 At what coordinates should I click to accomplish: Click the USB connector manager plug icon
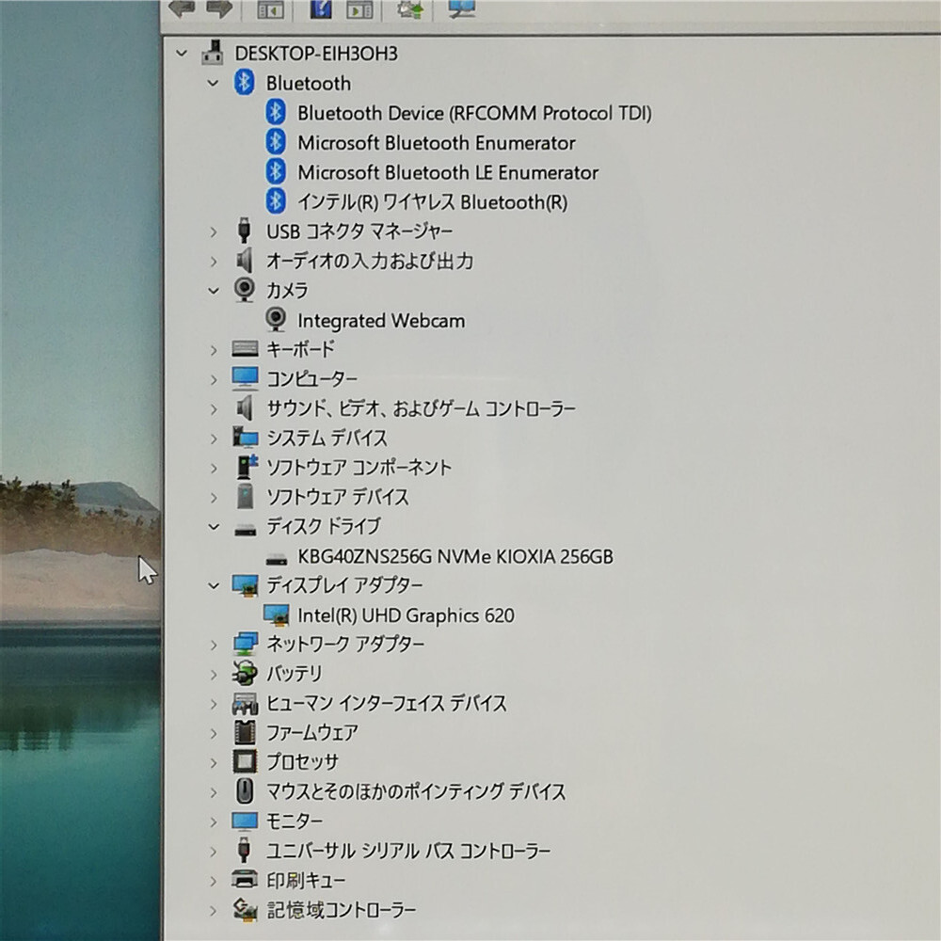click(x=244, y=231)
